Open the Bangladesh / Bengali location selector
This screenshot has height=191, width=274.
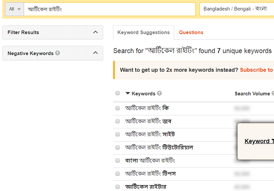[237, 9]
